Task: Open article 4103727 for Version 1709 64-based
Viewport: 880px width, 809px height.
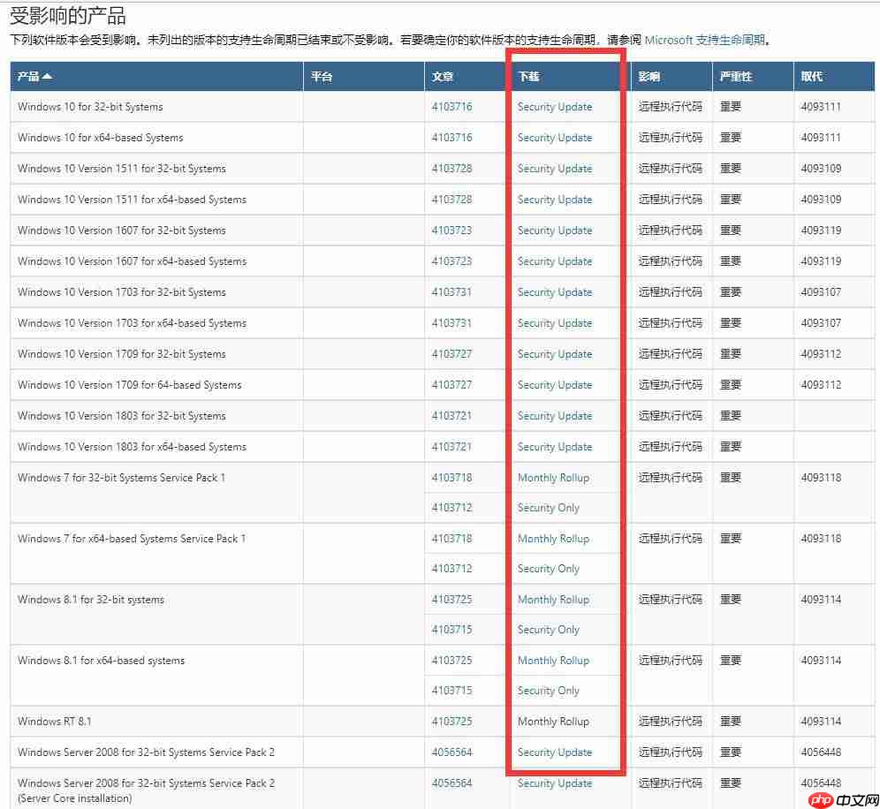Action: point(451,384)
